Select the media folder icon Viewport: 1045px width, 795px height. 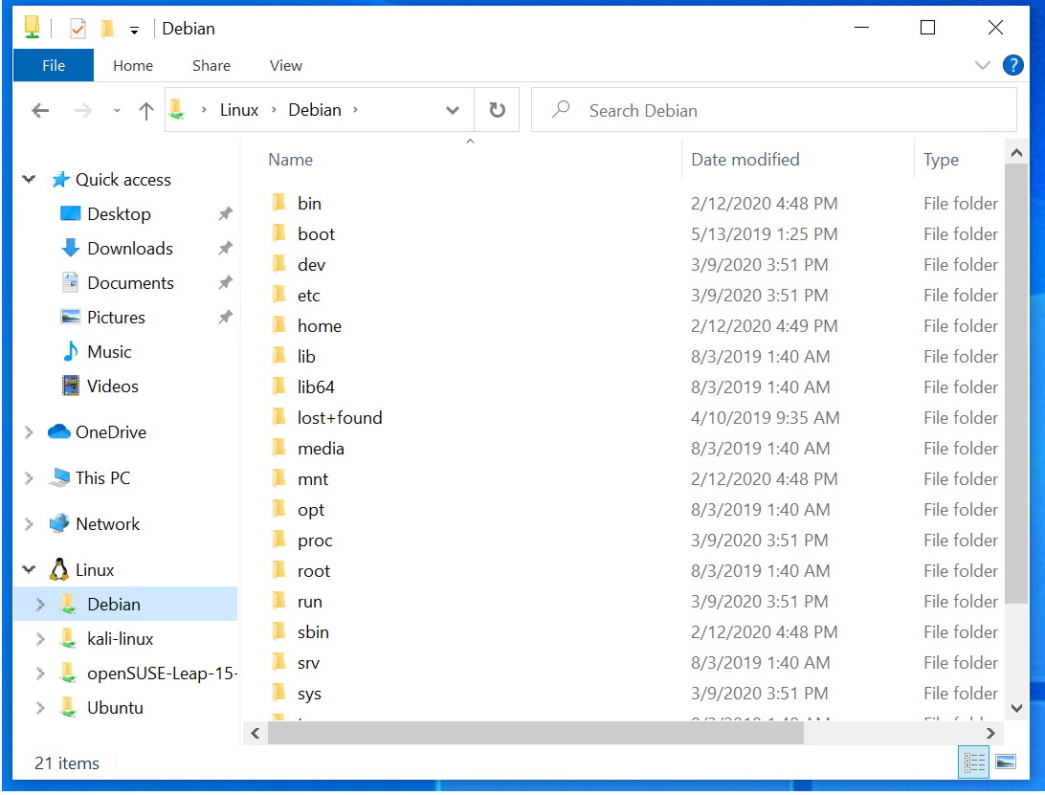click(x=279, y=448)
